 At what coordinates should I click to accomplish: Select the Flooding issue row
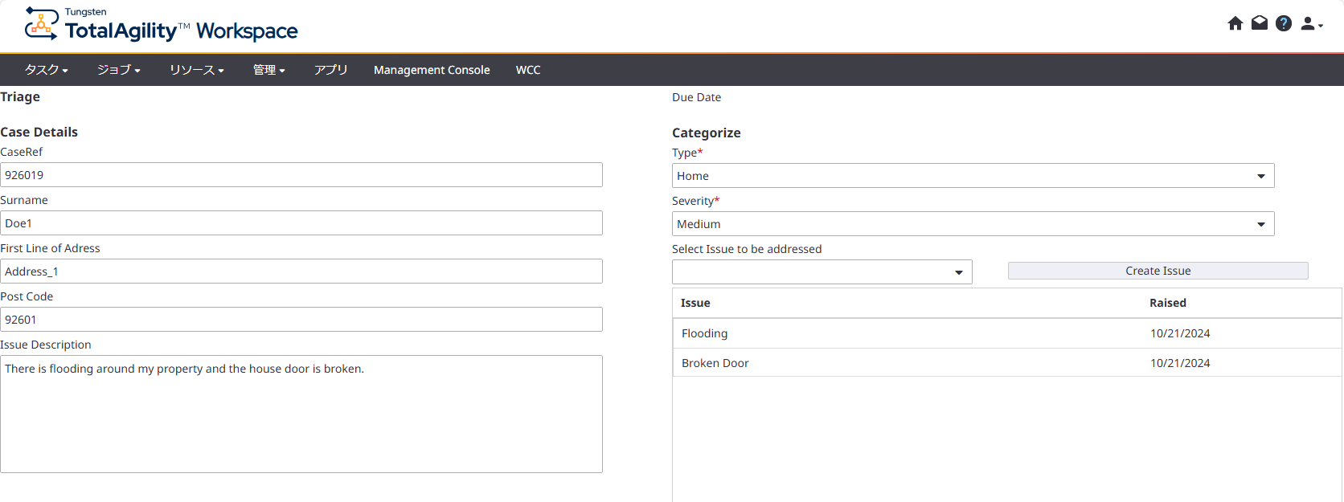(x=1006, y=333)
